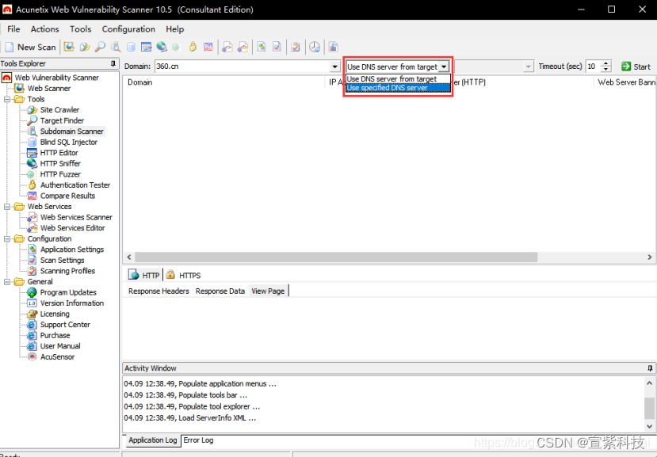The width and height of the screenshot is (657, 457).
Task: Click inside the Domain input field
Action: pyautogui.click(x=243, y=67)
